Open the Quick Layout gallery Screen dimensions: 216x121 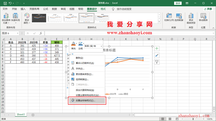[x=16, y=18]
